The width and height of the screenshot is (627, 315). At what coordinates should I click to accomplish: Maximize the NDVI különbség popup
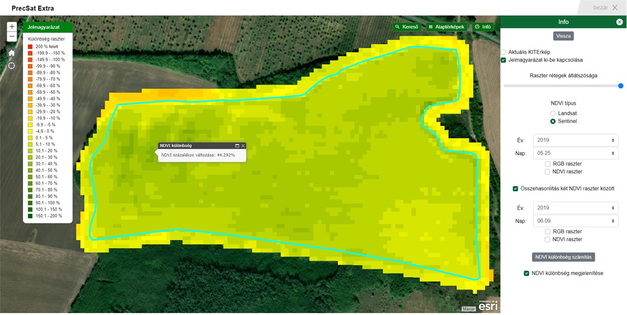(237, 146)
